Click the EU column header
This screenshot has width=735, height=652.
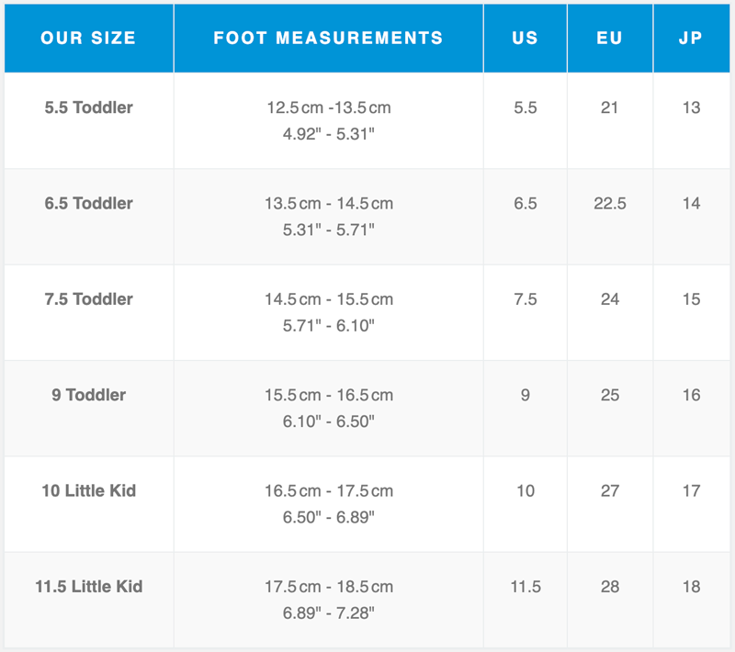609,39
